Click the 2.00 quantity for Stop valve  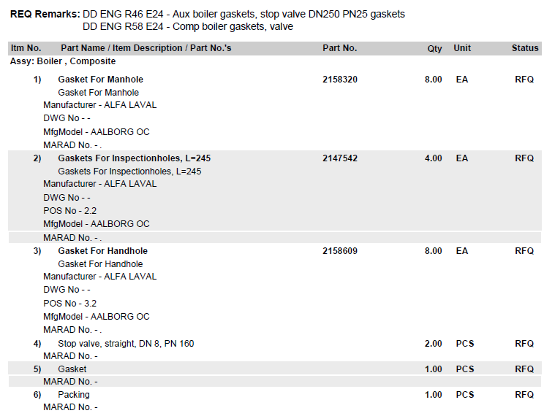(433, 344)
